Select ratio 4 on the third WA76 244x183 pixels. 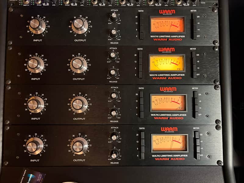coord(142,115)
